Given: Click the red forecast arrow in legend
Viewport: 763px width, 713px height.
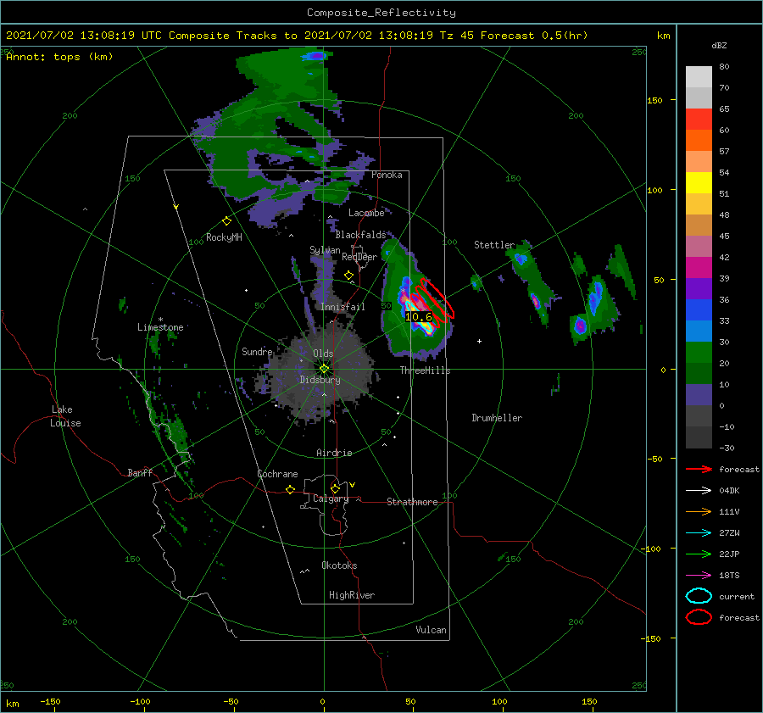Looking at the screenshot, I should (x=699, y=469).
